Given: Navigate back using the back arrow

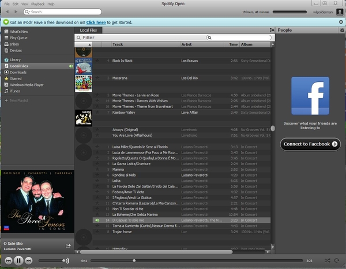Looking at the screenshot, I should pyautogui.click(x=6, y=12).
